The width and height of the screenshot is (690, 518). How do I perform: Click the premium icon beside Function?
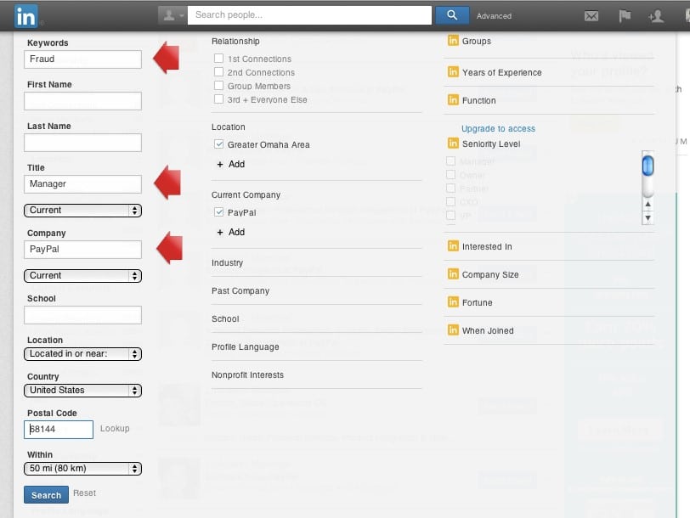click(x=453, y=100)
